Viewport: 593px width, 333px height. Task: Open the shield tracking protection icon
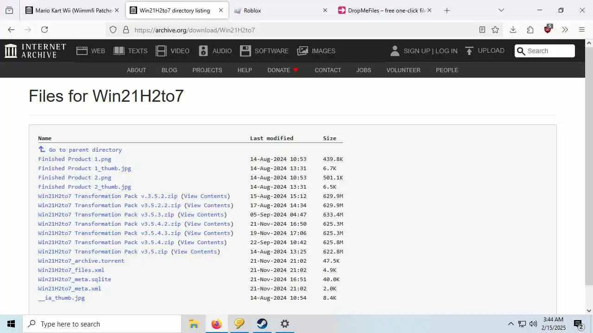coord(113,30)
